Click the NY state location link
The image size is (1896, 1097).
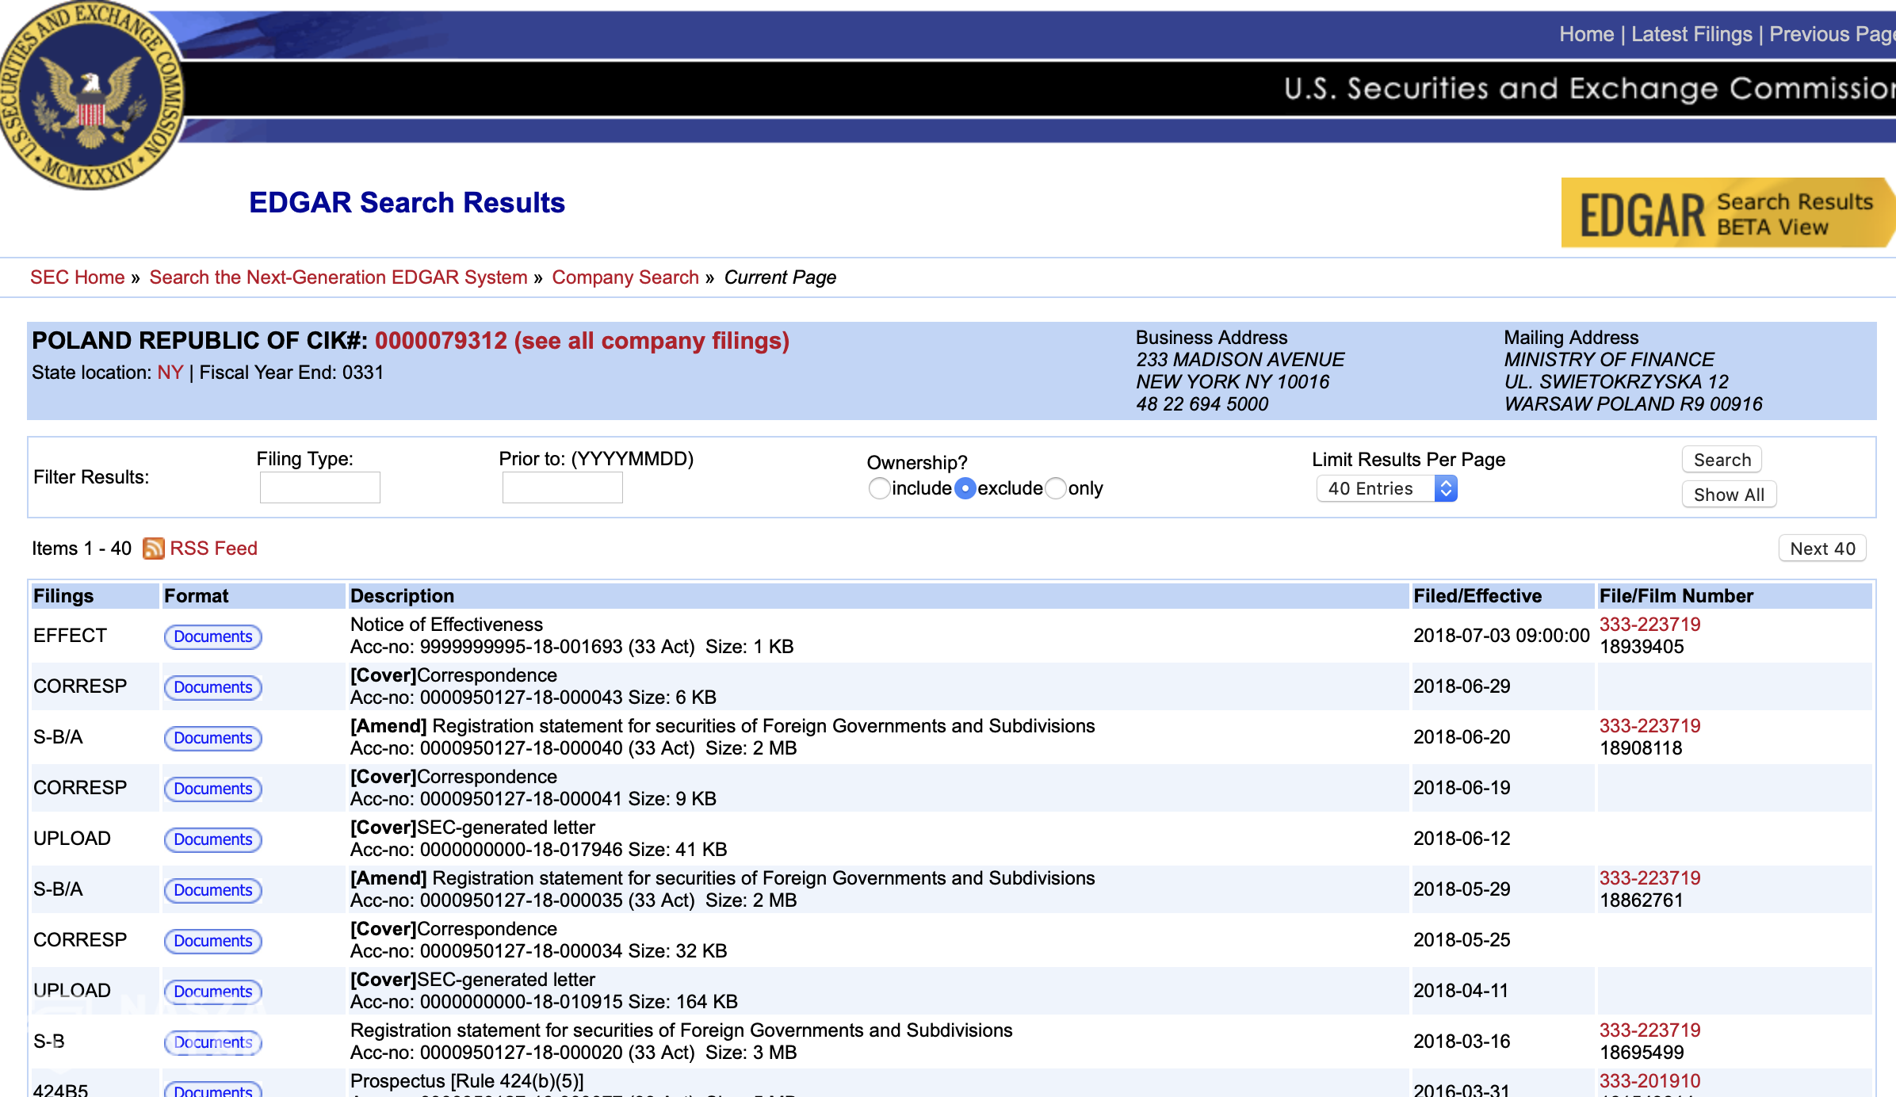point(170,373)
